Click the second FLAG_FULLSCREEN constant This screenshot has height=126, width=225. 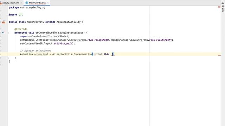[160, 40]
